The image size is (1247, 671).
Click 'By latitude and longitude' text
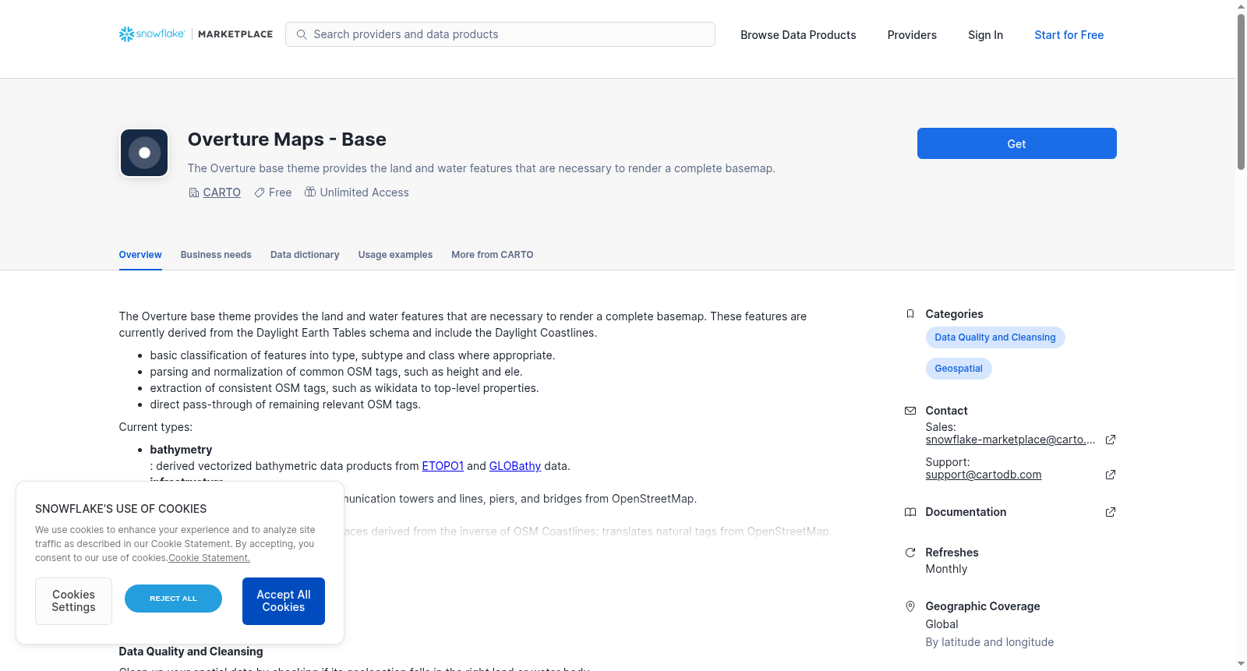coord(990,642)
